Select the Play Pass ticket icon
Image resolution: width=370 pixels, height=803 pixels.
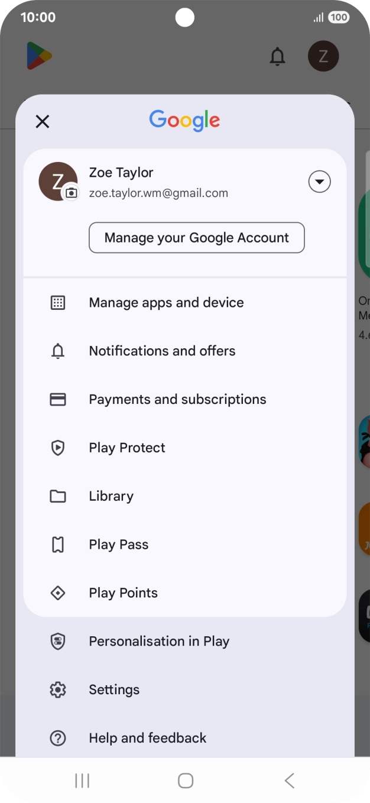(57, 545)
